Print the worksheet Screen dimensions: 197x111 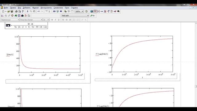(16, 11)
